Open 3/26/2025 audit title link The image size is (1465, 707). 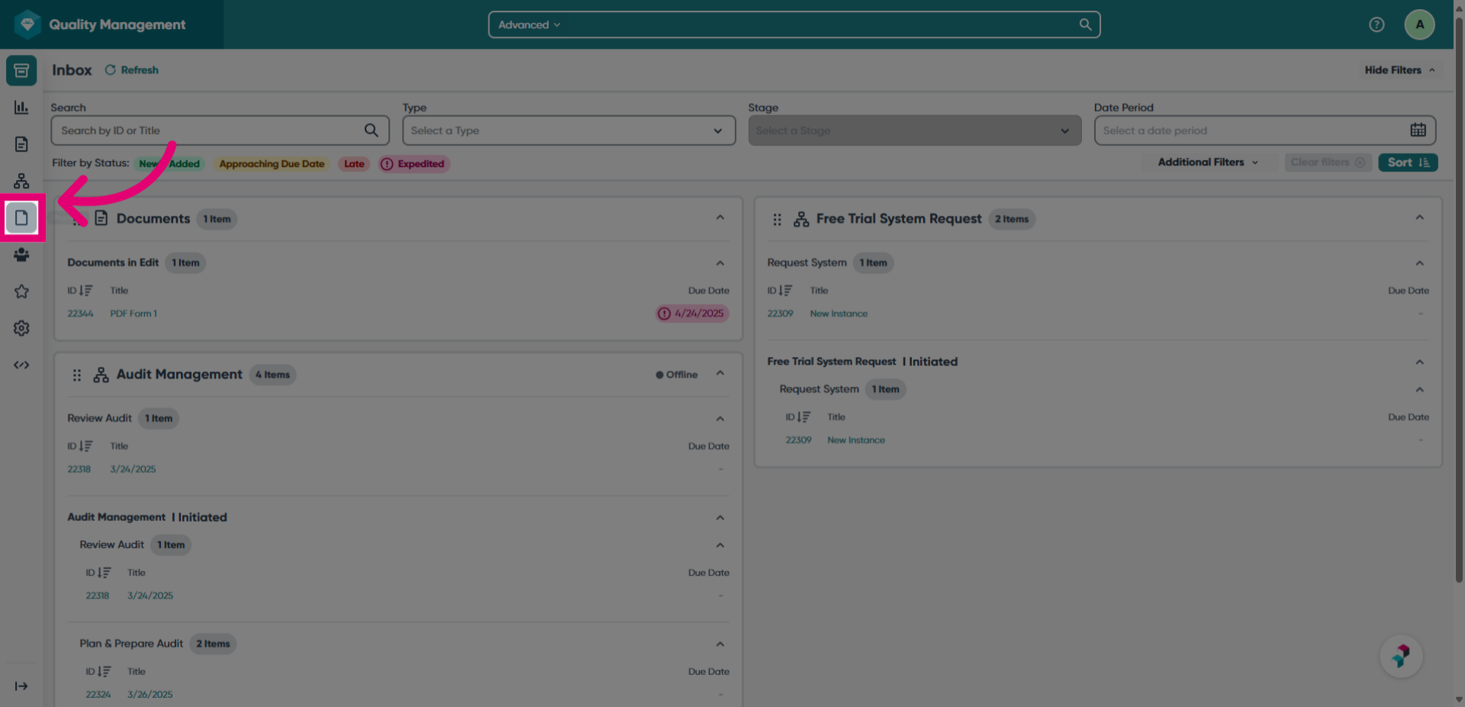150,695
